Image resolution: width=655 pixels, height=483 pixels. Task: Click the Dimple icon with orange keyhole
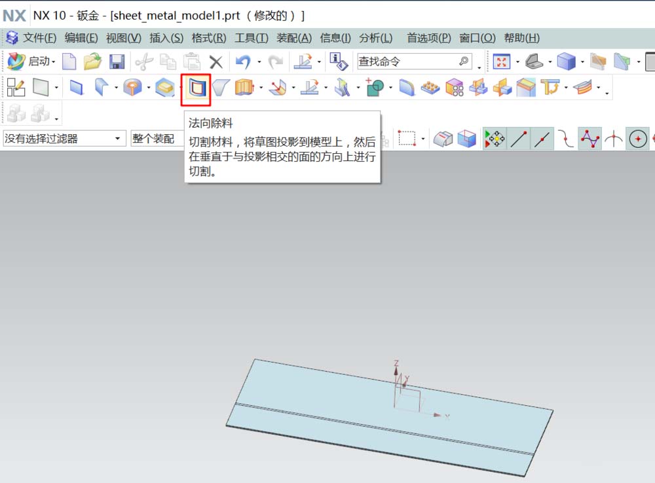point(132,87)
